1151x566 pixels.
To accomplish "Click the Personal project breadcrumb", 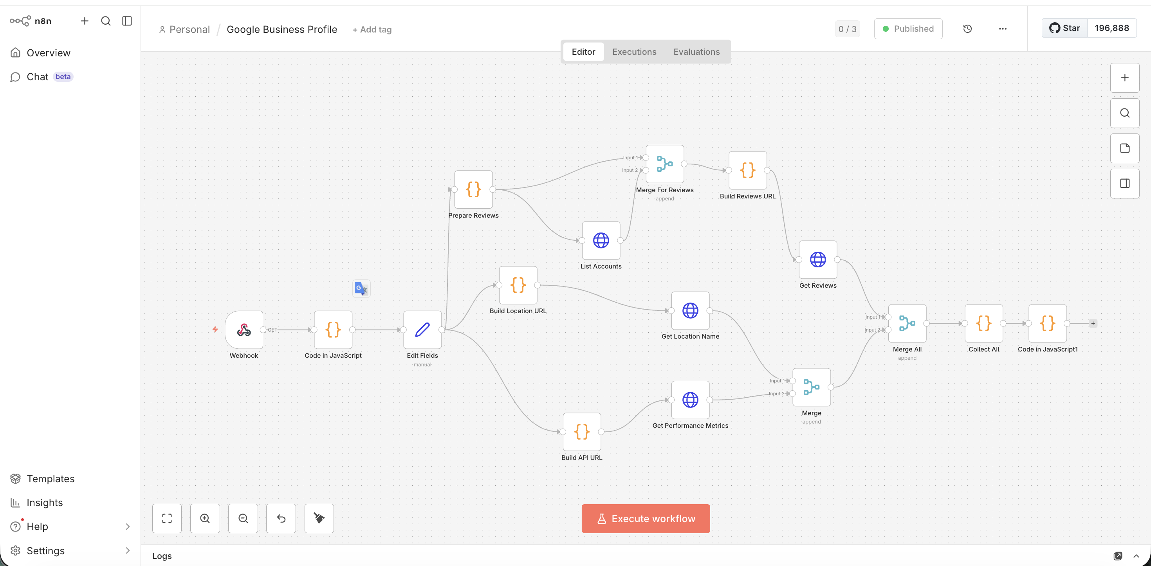I will pos(184,29).
